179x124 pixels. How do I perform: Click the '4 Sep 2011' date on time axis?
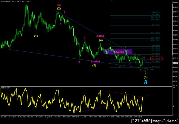[x=30, y=117]
